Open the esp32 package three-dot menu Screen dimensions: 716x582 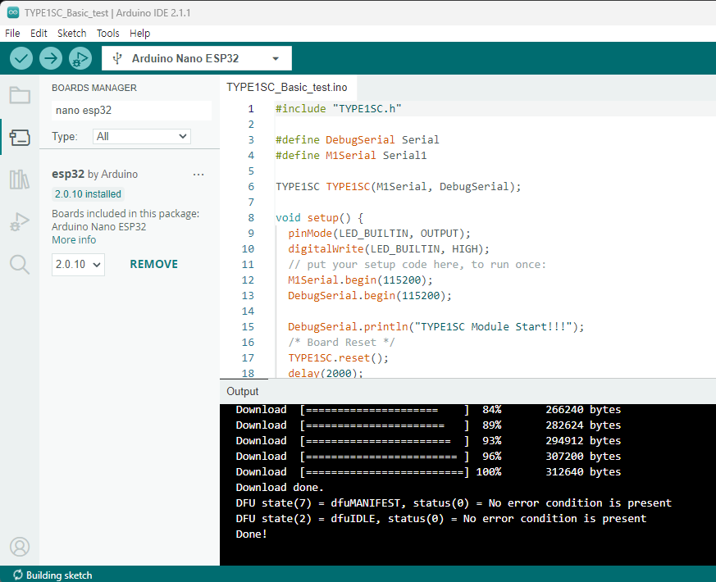tap(198, 175)
